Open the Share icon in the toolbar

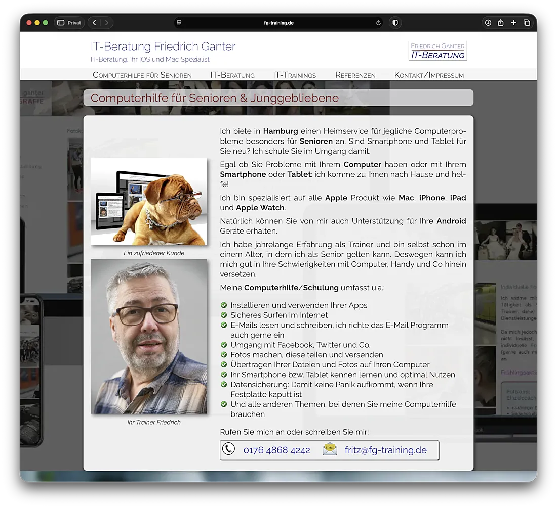(x=501, y=23)
